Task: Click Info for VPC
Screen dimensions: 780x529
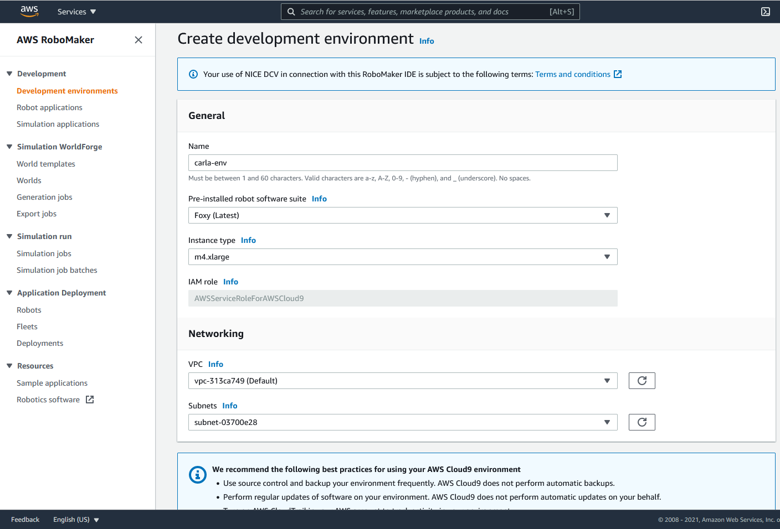Action: (x=215, y=364)
